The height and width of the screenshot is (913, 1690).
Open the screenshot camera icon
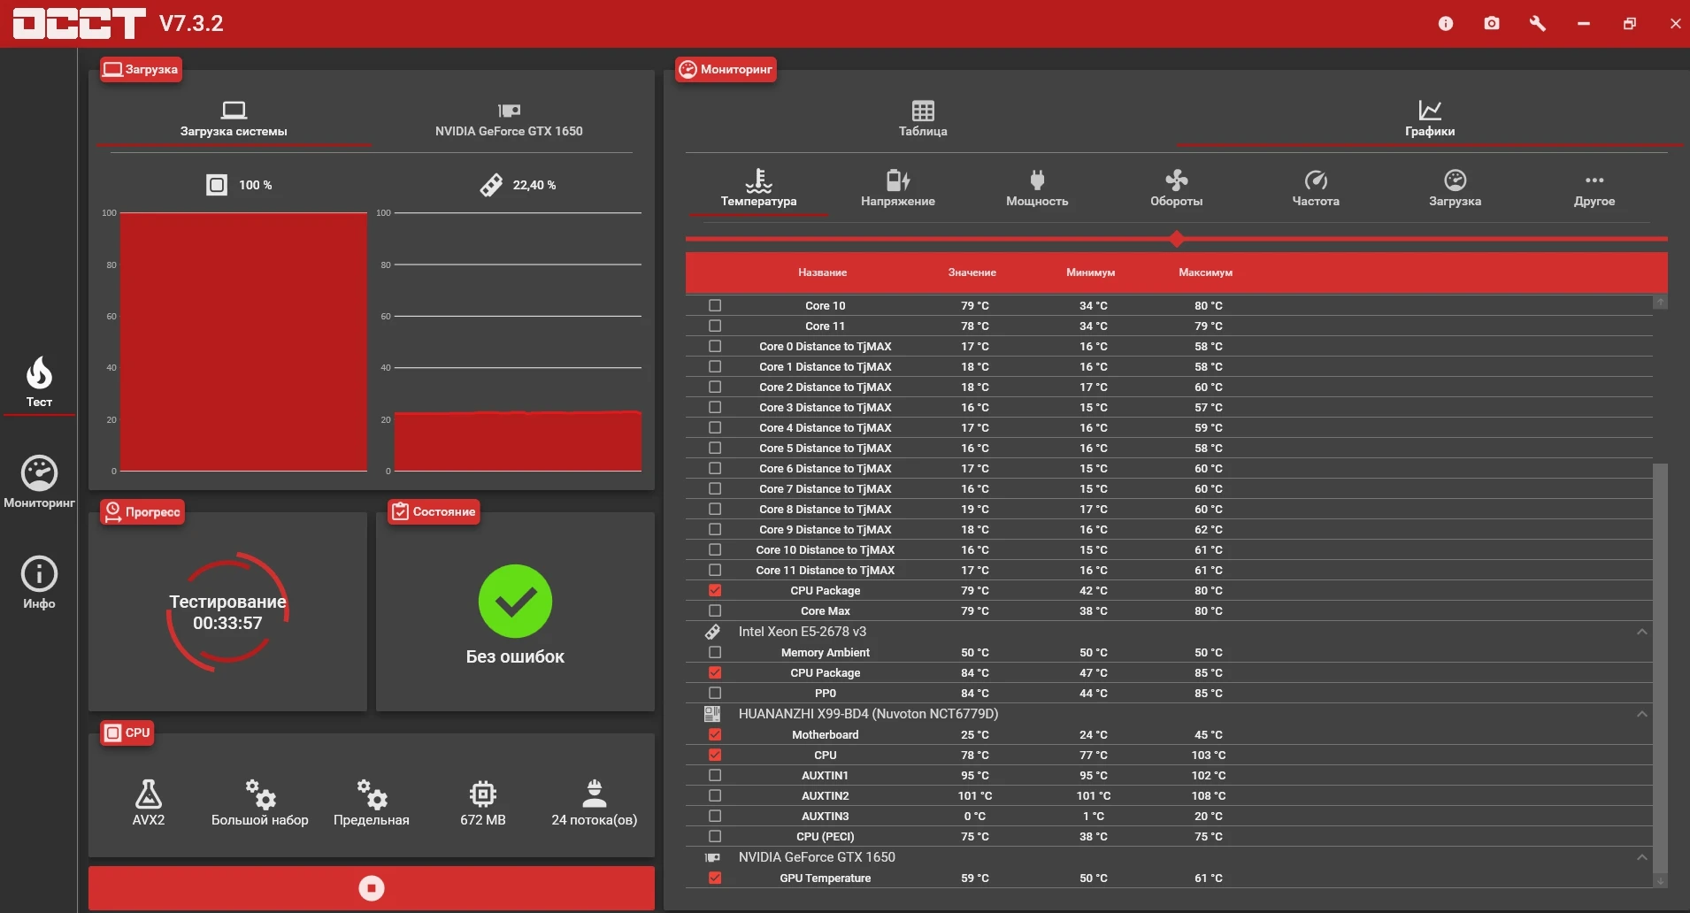point(1492,24)
